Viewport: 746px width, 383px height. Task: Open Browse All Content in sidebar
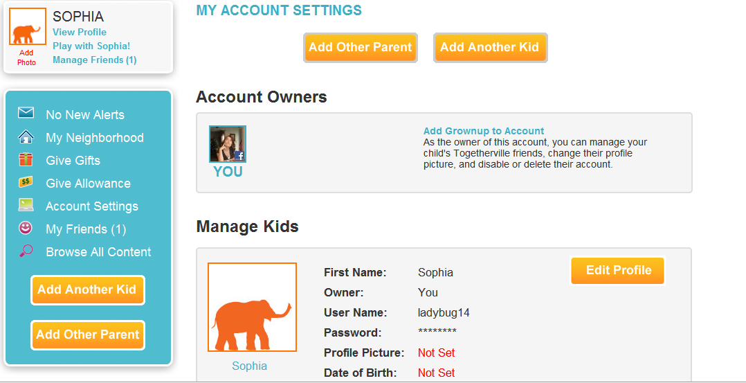click(x=98, y=252)
